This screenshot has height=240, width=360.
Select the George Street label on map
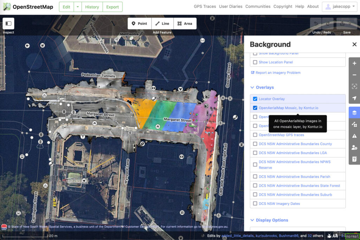point(229,75)
